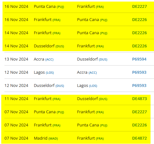This screenshot has height=144, width=154.
Task: Open flight P69593 from Lagos to Accra
Action: 139,72
